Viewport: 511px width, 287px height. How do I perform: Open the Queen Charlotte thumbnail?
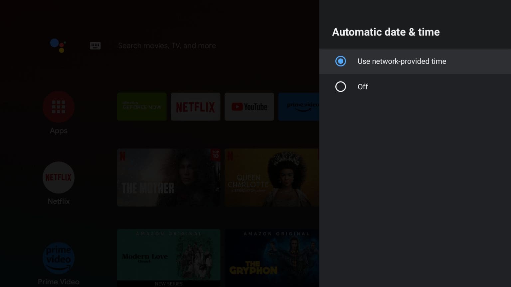pos(271,177)
